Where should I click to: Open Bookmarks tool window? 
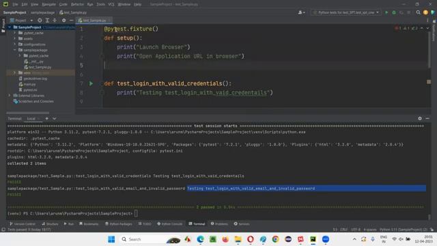[89, 223]
